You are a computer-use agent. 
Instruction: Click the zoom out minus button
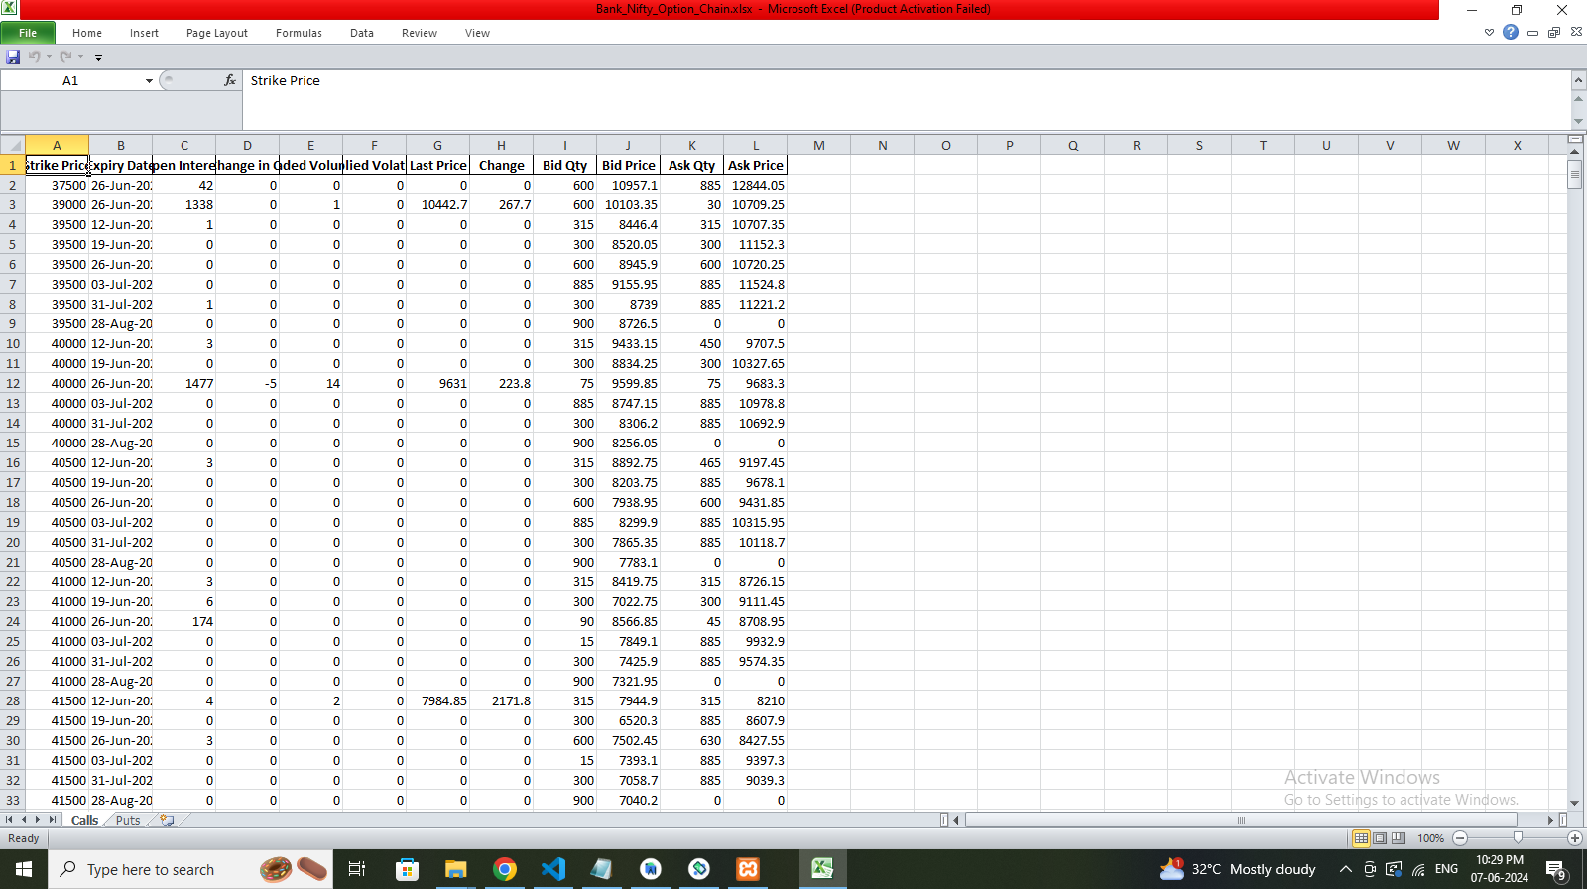click(1460, 838)
